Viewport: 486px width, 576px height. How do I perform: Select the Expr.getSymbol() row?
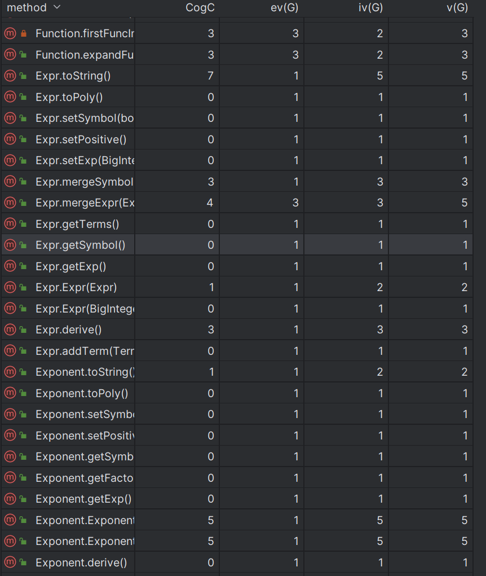point(237,245)
